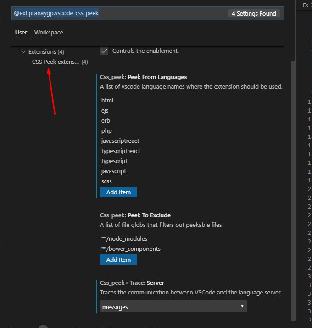Click the 4 Settings Found badge
This screenshot has height=328, width=312.
coord(254,13)
